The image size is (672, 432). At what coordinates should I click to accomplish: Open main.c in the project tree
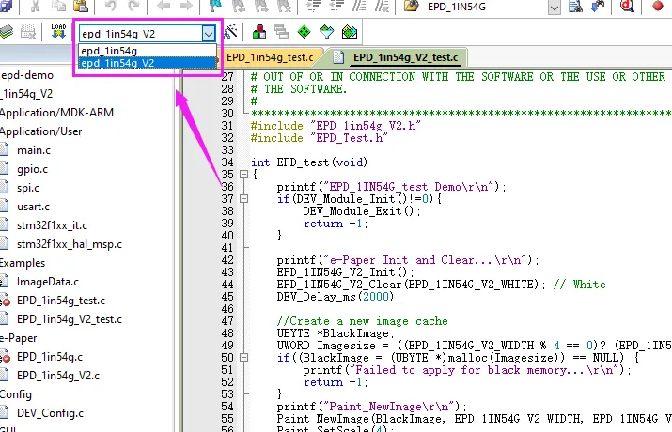34,150
